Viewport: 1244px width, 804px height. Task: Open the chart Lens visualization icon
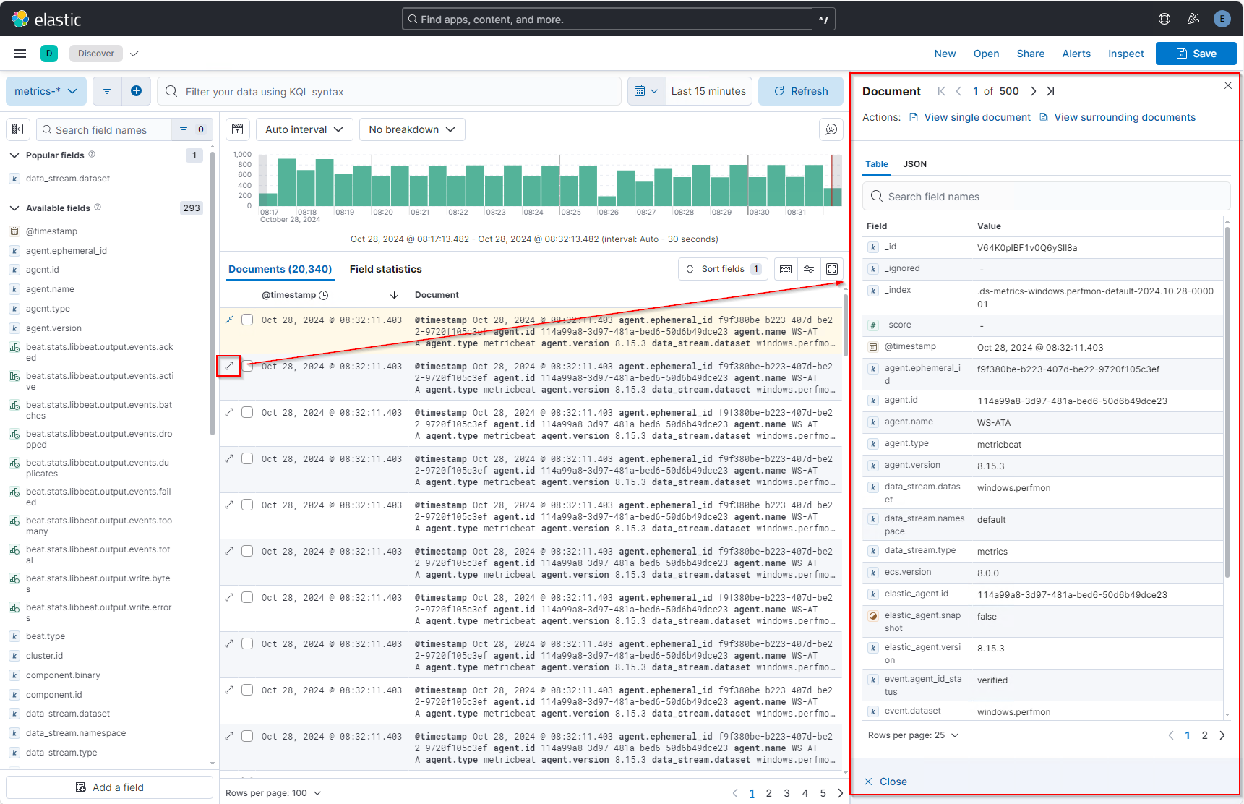832,129
